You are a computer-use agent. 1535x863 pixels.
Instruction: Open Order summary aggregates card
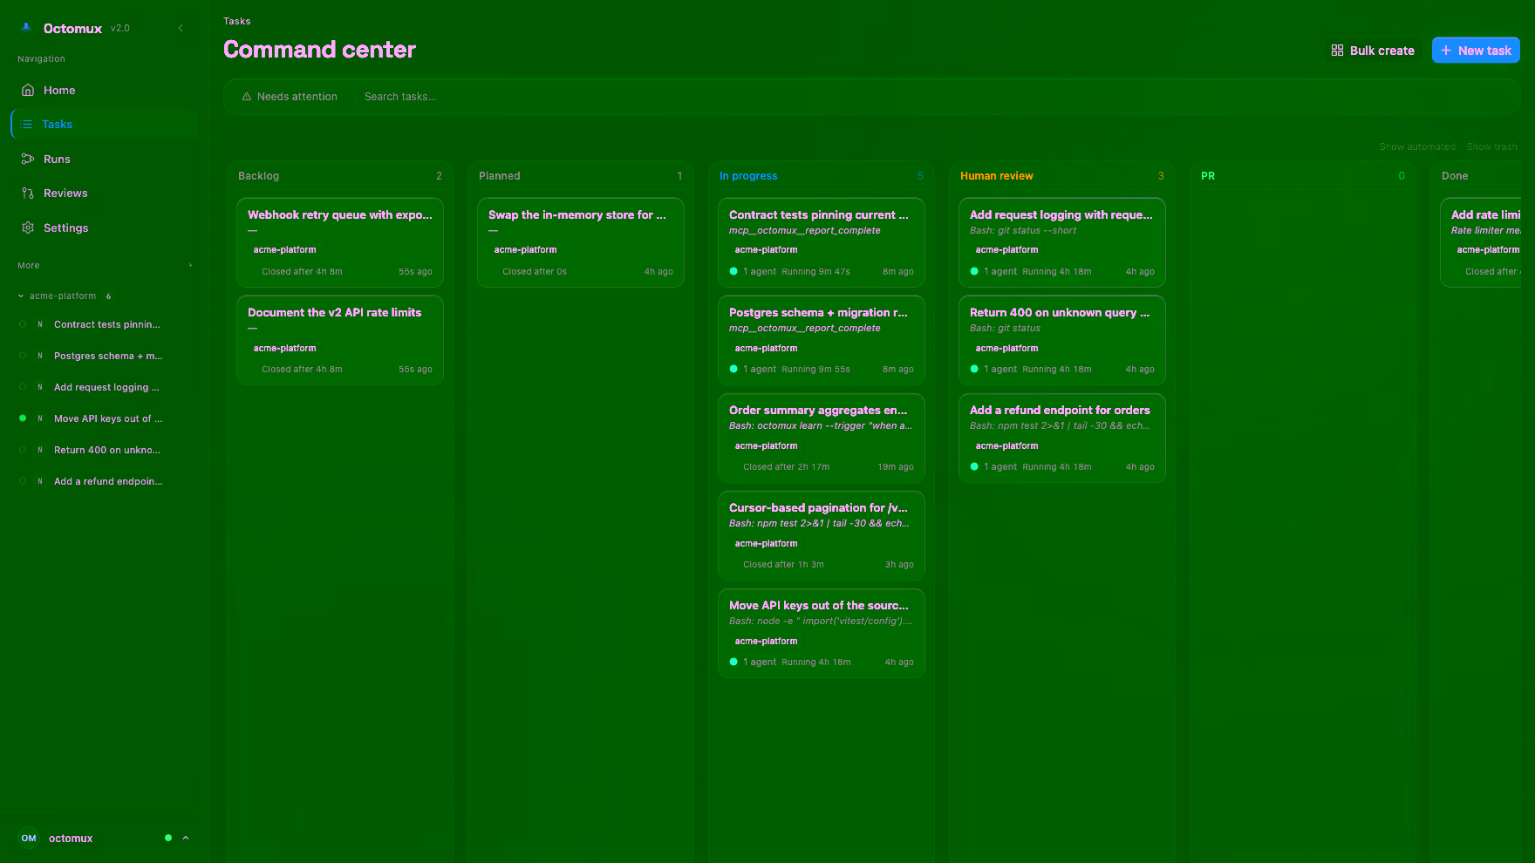[x=822, y=438]
